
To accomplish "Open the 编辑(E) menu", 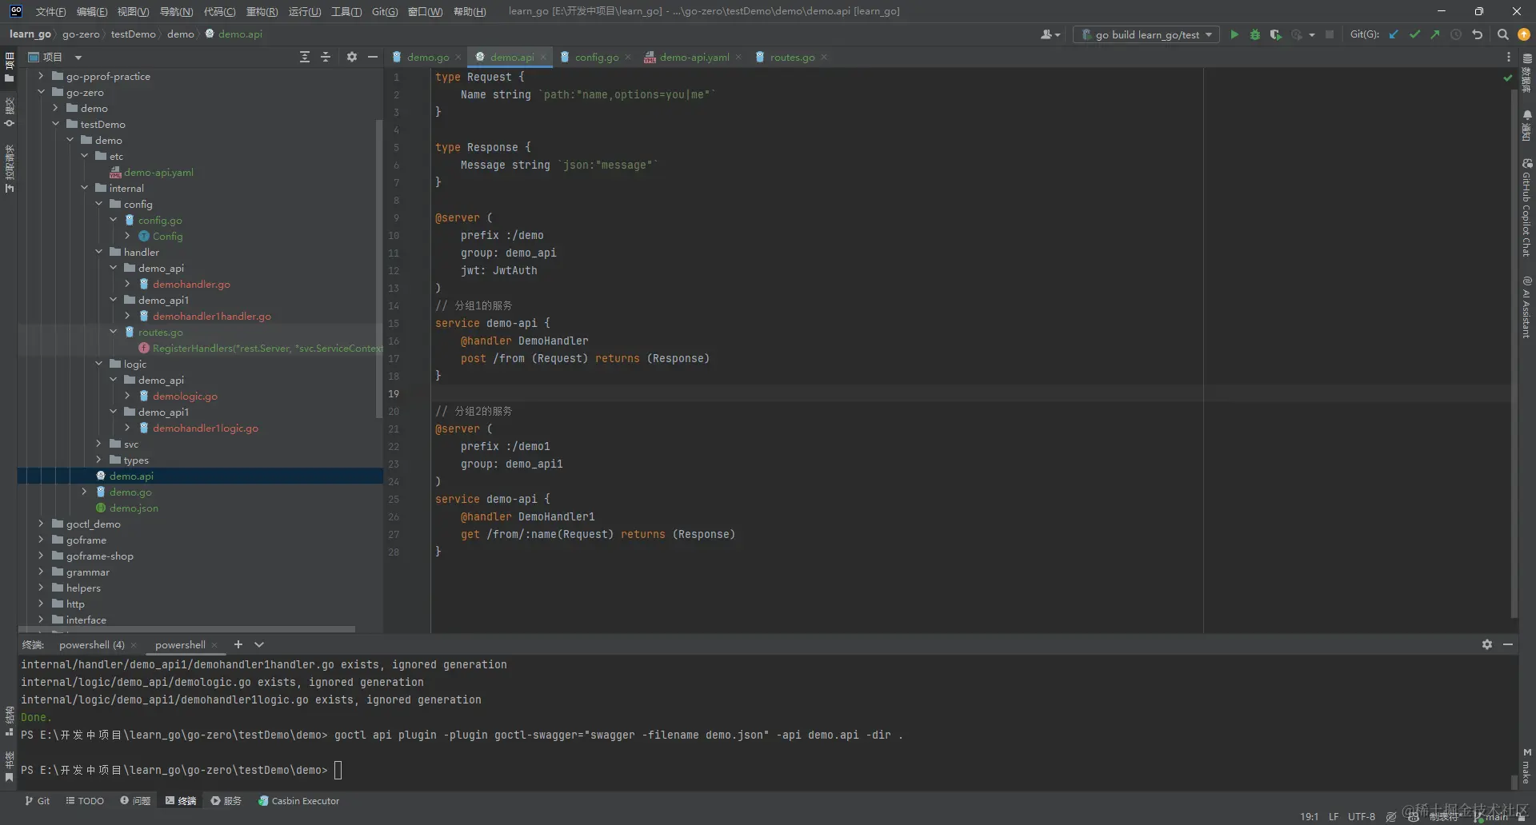I will 92,11.
